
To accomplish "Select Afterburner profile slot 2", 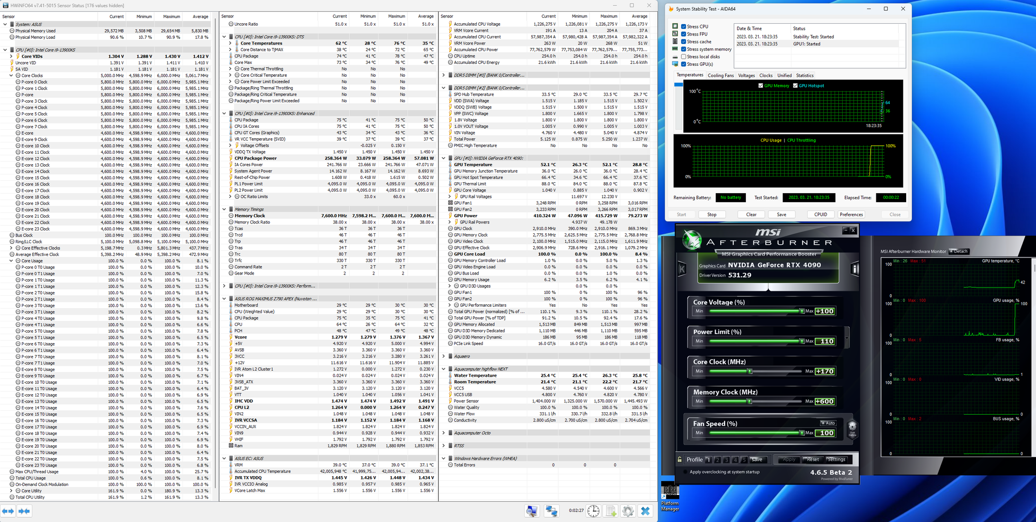I will [x=717, y=460].
